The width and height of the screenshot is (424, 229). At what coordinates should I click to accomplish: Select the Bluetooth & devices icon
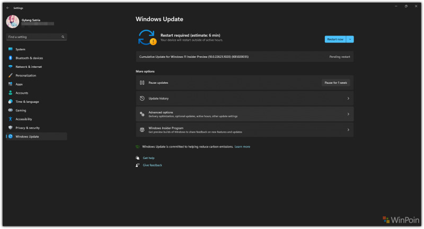10,58
